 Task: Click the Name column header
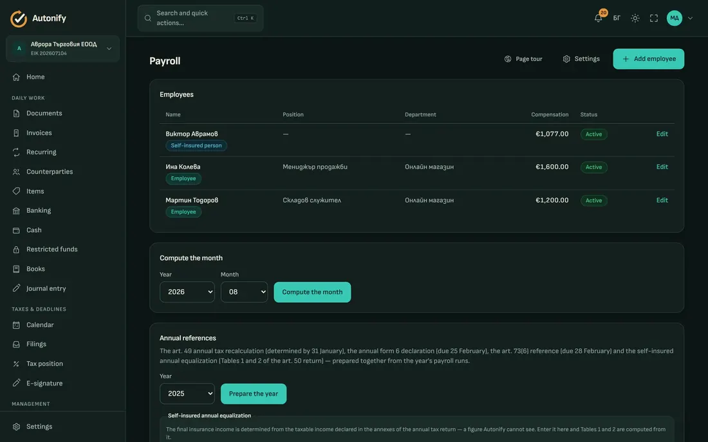173,115
